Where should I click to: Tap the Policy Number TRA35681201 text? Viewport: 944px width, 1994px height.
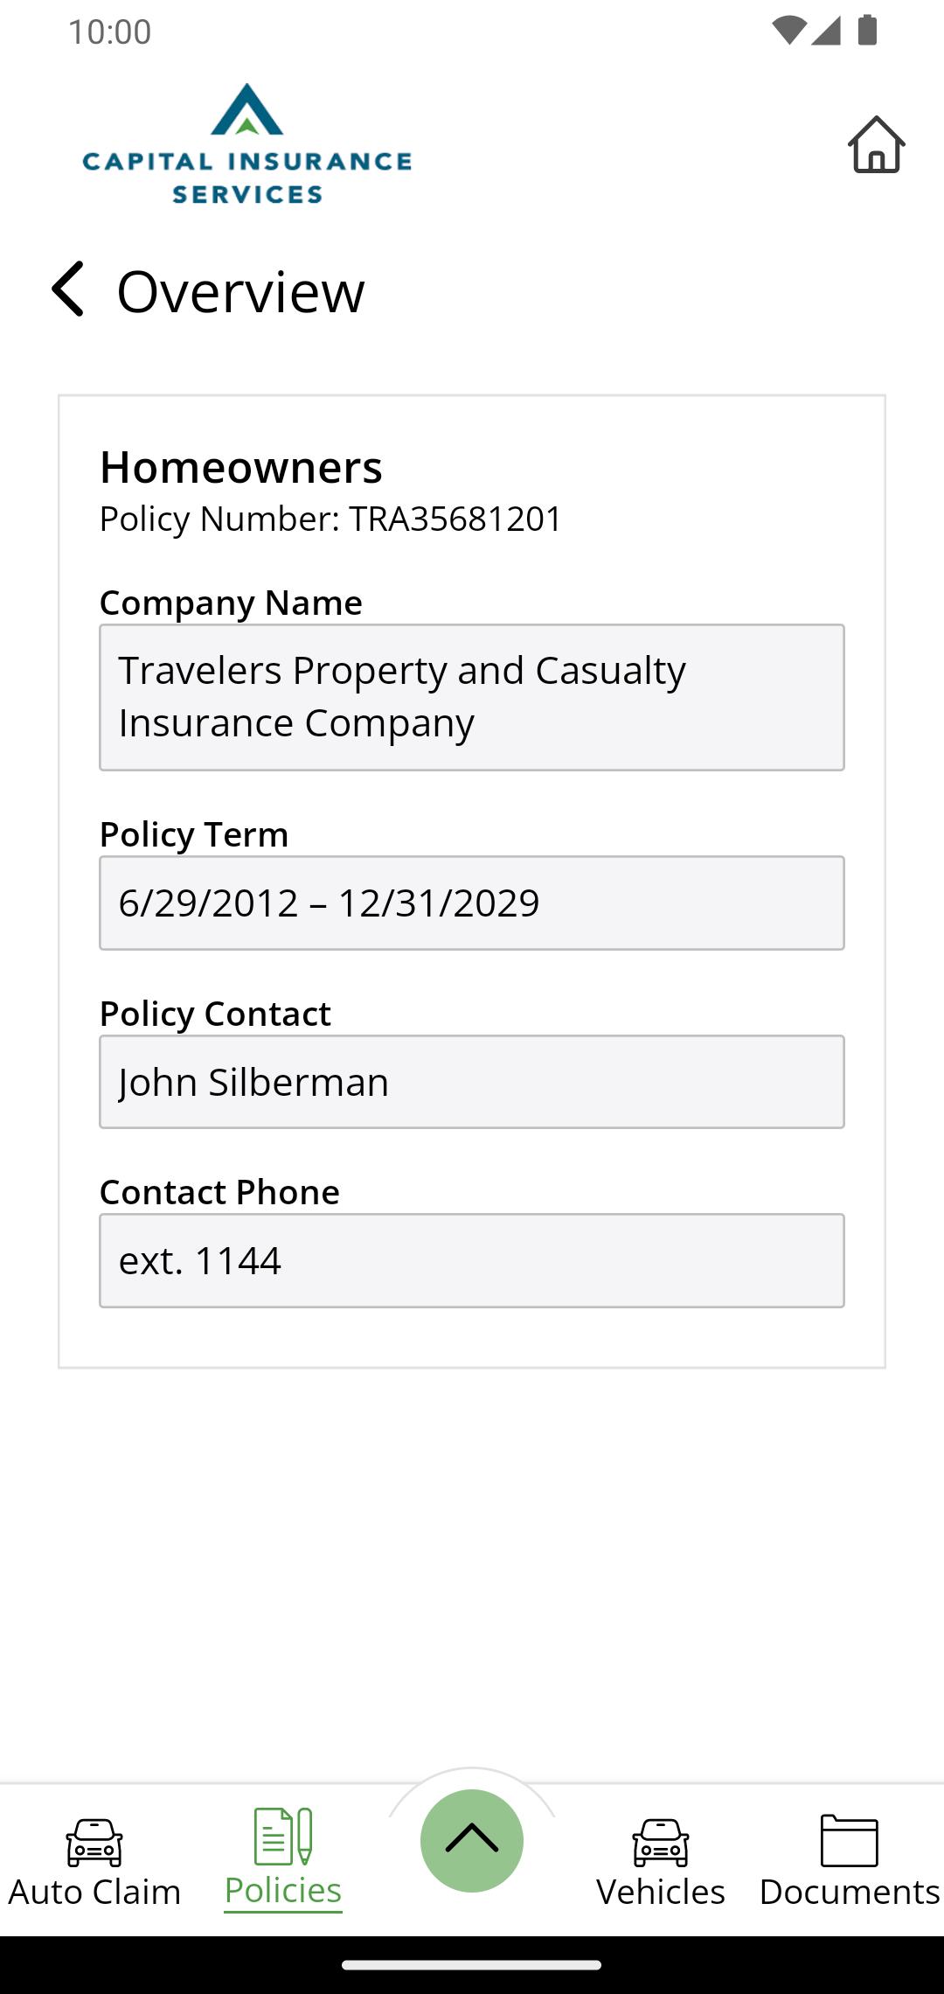click(x=330, y=519)
